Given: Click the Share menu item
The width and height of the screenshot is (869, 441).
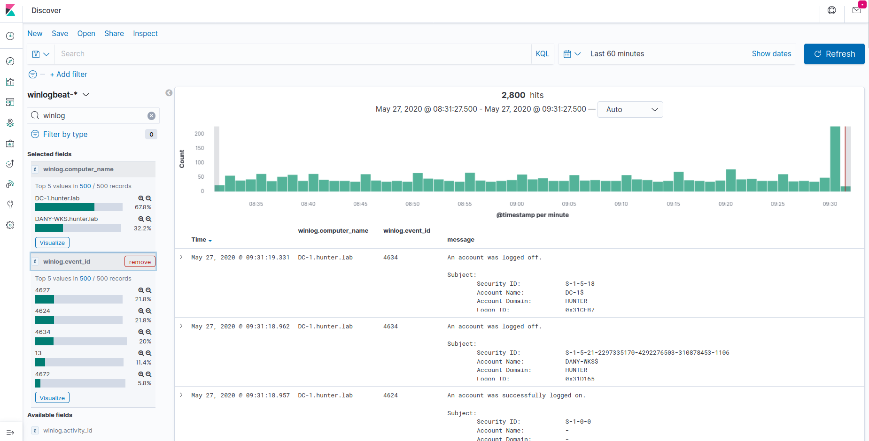Looking at the screenshot, I should [114, 34].
